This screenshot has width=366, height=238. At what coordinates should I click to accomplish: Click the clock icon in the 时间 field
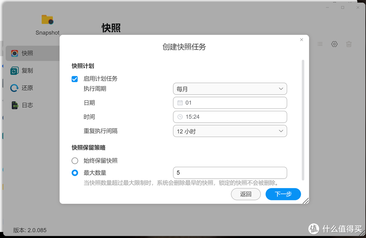click(x=180, y=117)
